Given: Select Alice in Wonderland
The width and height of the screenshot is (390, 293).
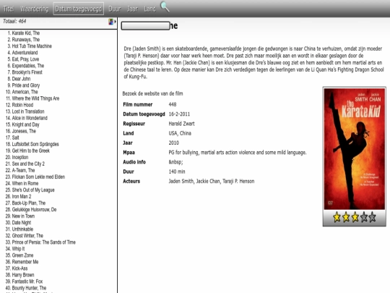Looking at the screenshot, I should coord(30,118).
